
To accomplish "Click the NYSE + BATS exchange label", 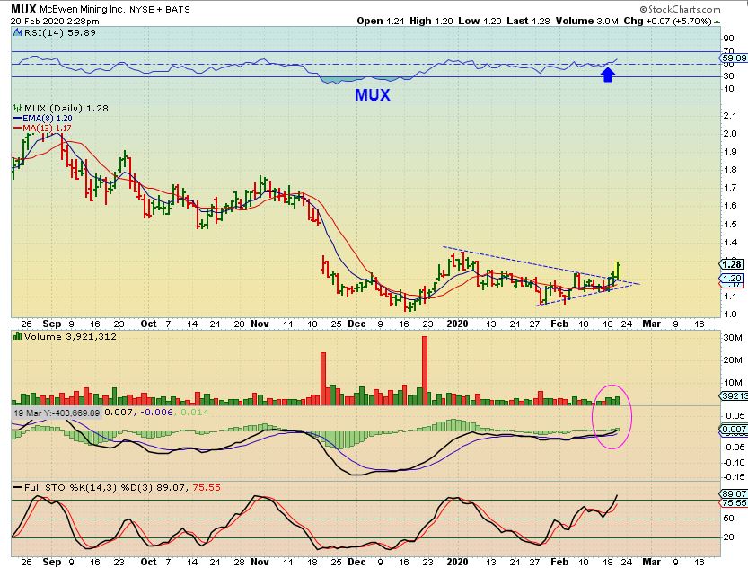I will coord(159,9).
